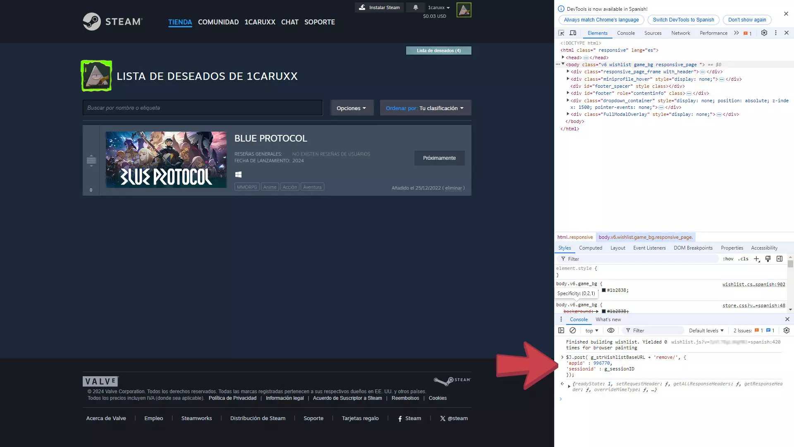The image size is (794, 447).
Task: Open the Opciones dropdown
Action: pos(352,108)
